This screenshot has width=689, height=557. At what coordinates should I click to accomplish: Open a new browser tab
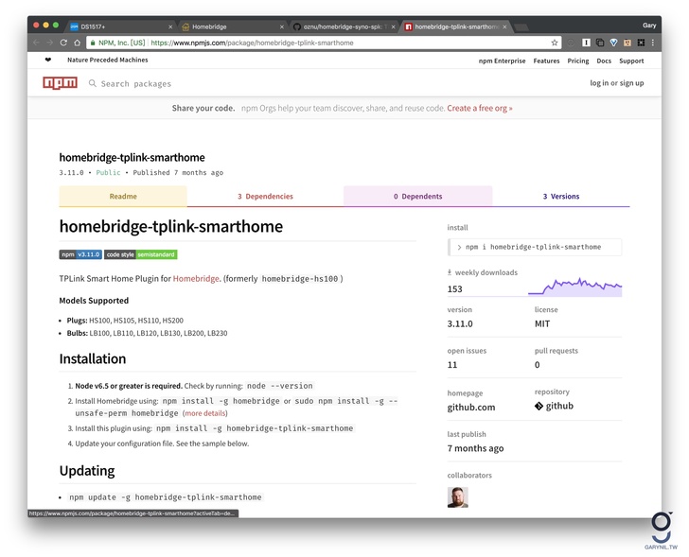click(x=521, y=27)
